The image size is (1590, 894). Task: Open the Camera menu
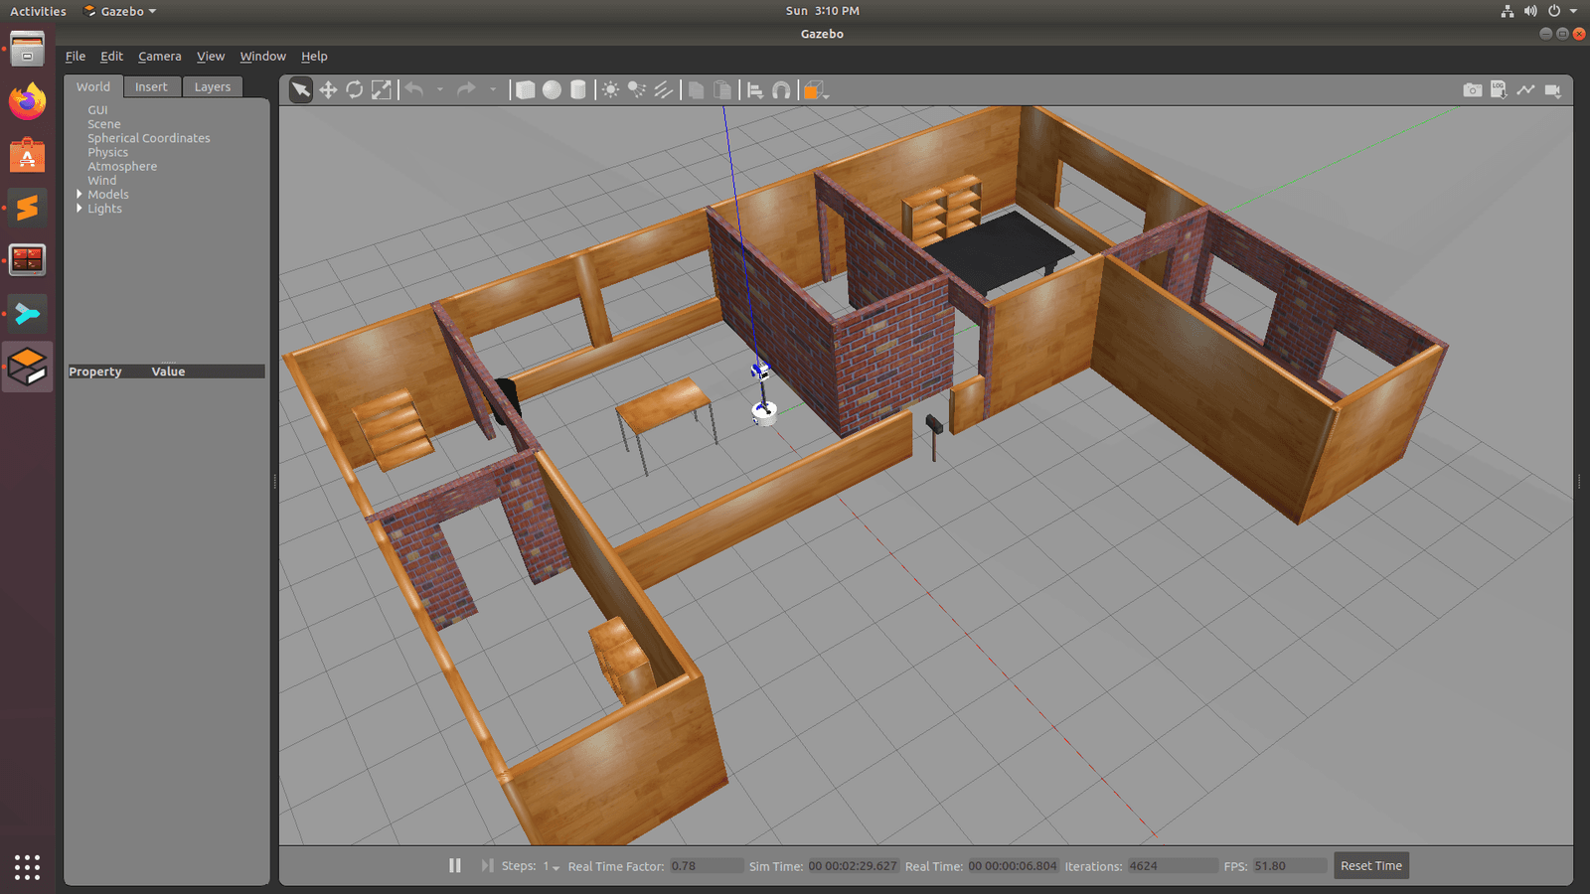pyautogui.click(x=159, y=57)
